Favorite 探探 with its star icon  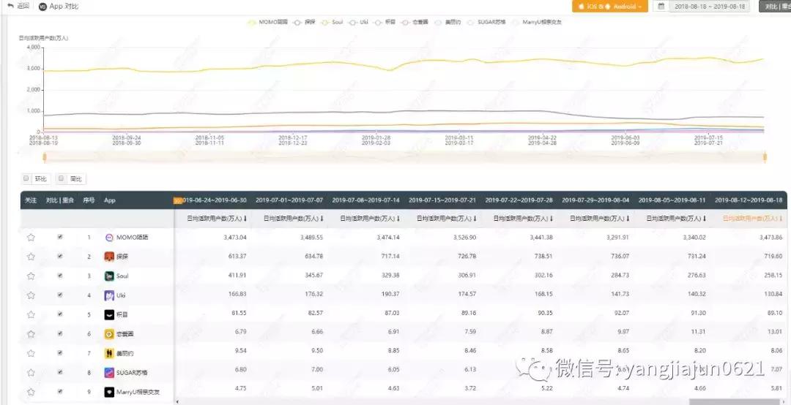click(31, 257)
